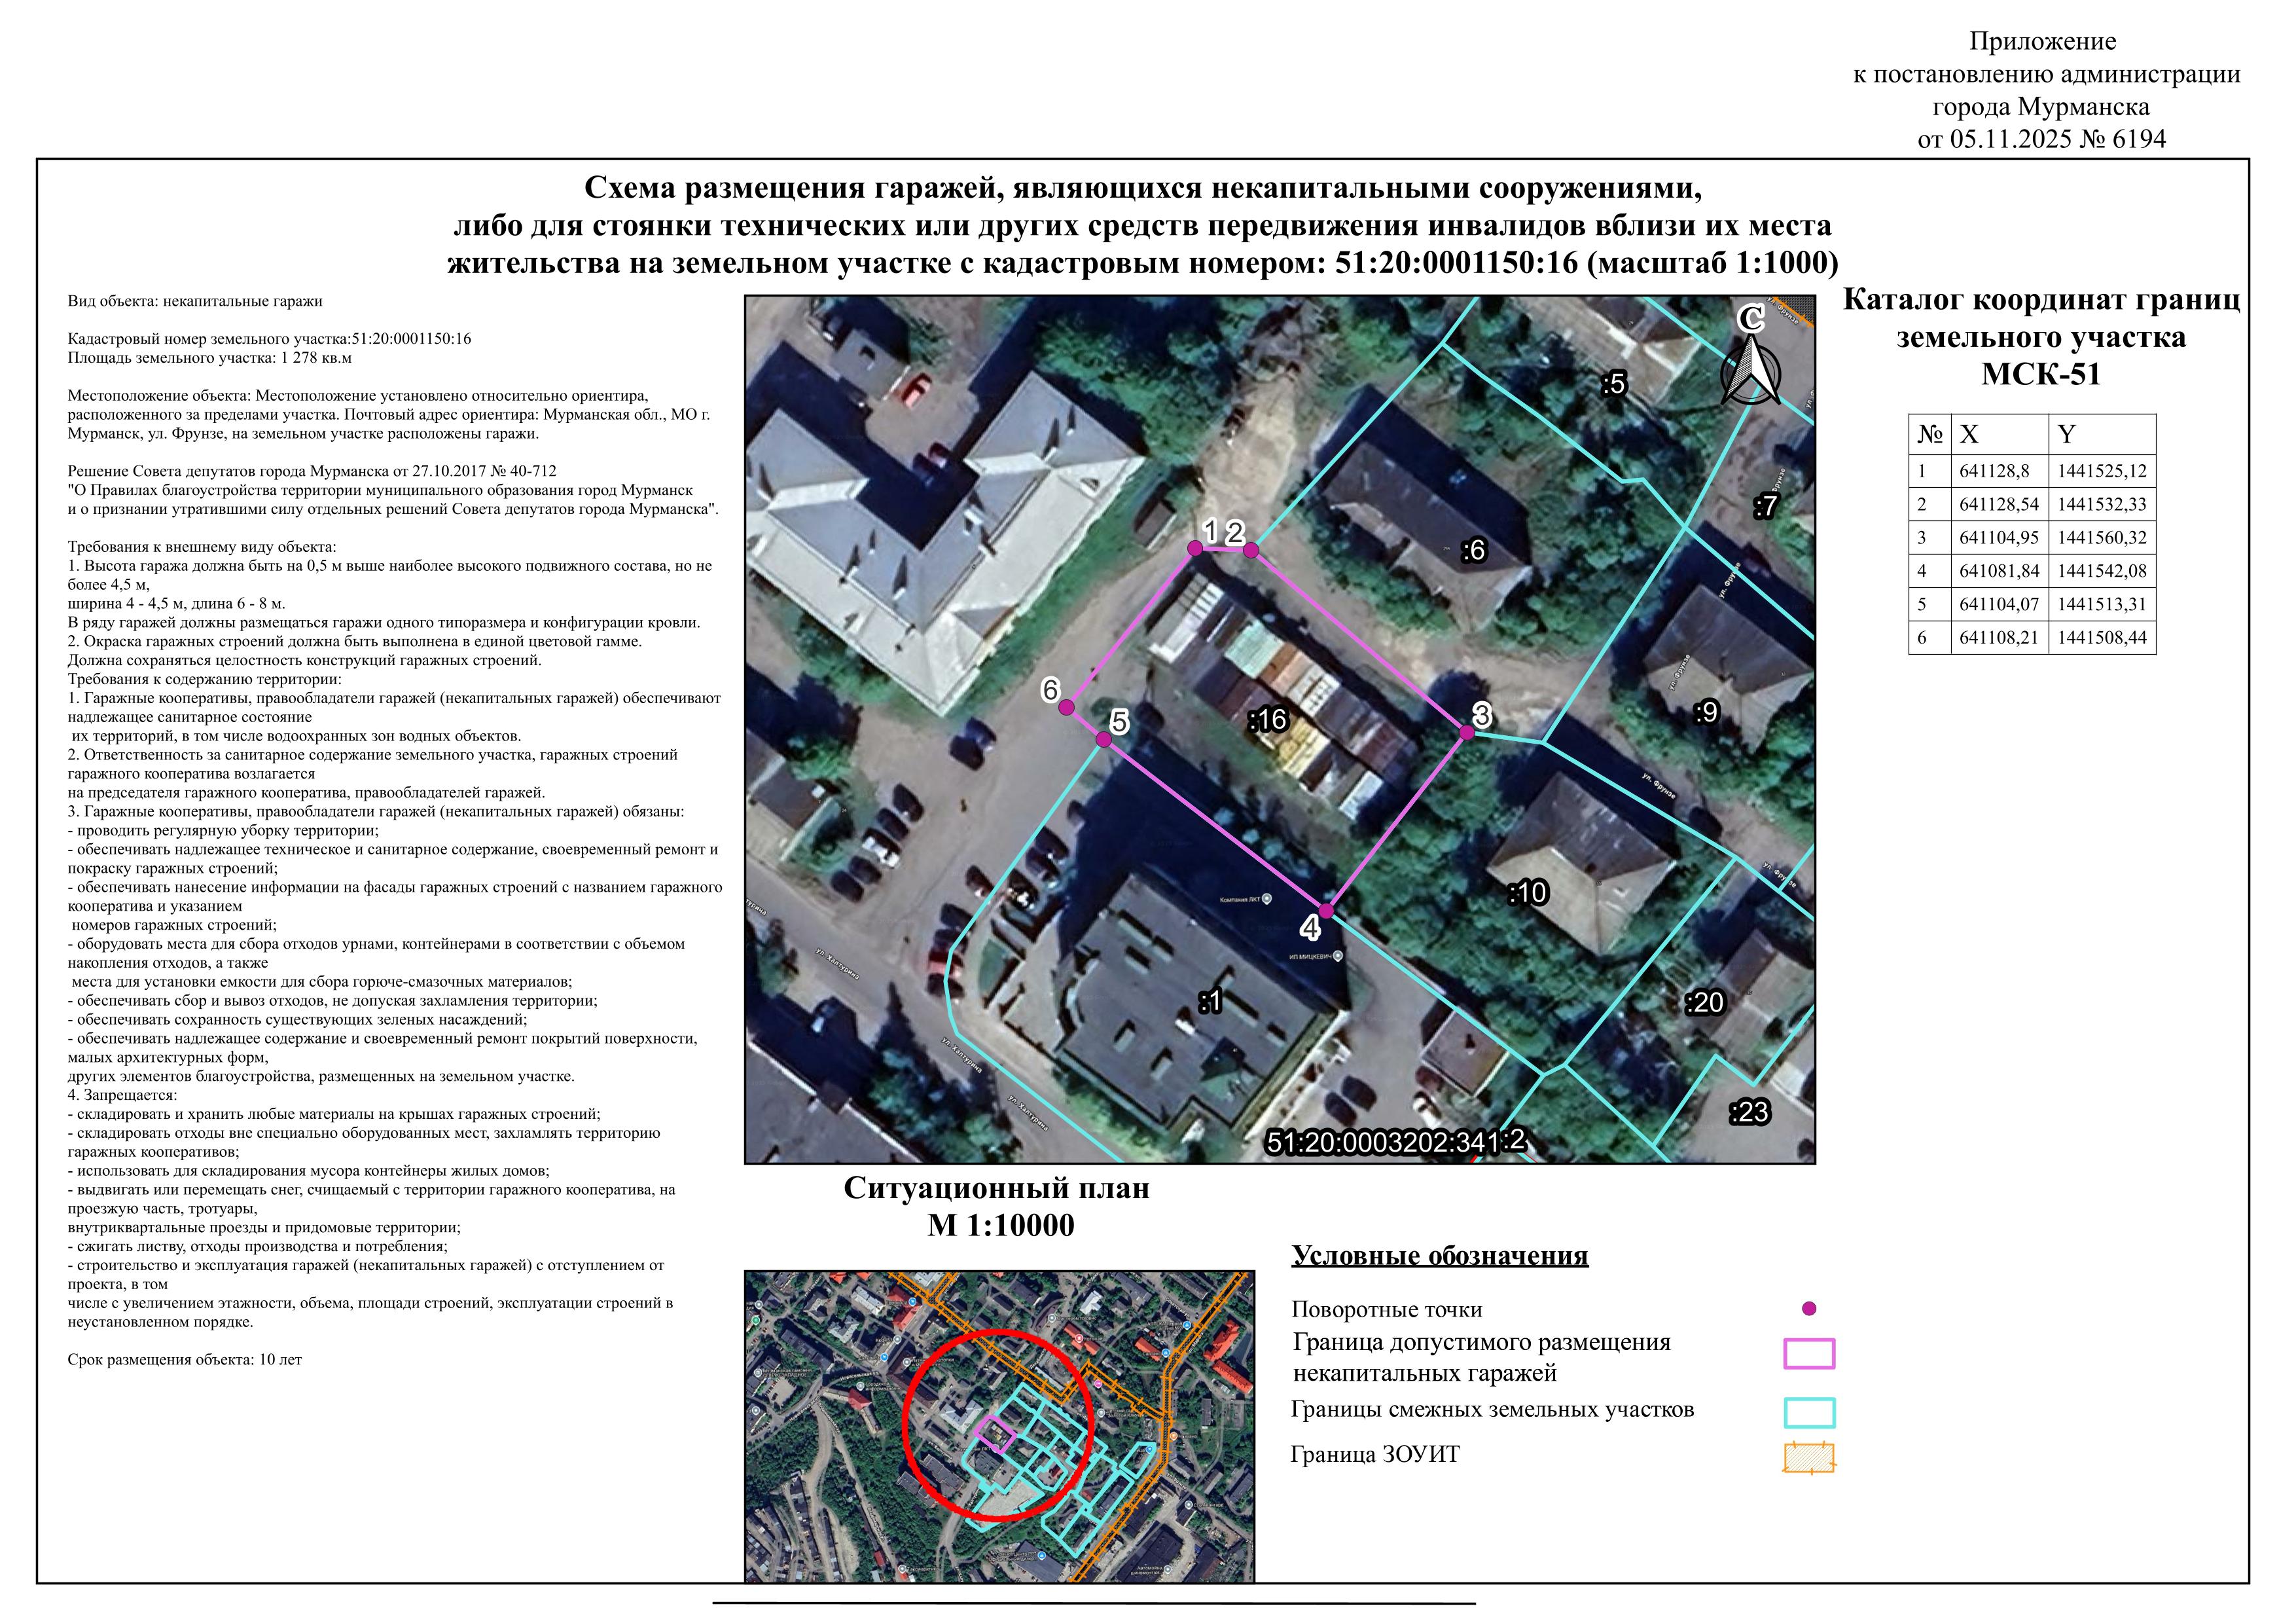Click turning point marker 5 on map
Viewport: 2296px width, 1623px height.
tap(1103, 739)
